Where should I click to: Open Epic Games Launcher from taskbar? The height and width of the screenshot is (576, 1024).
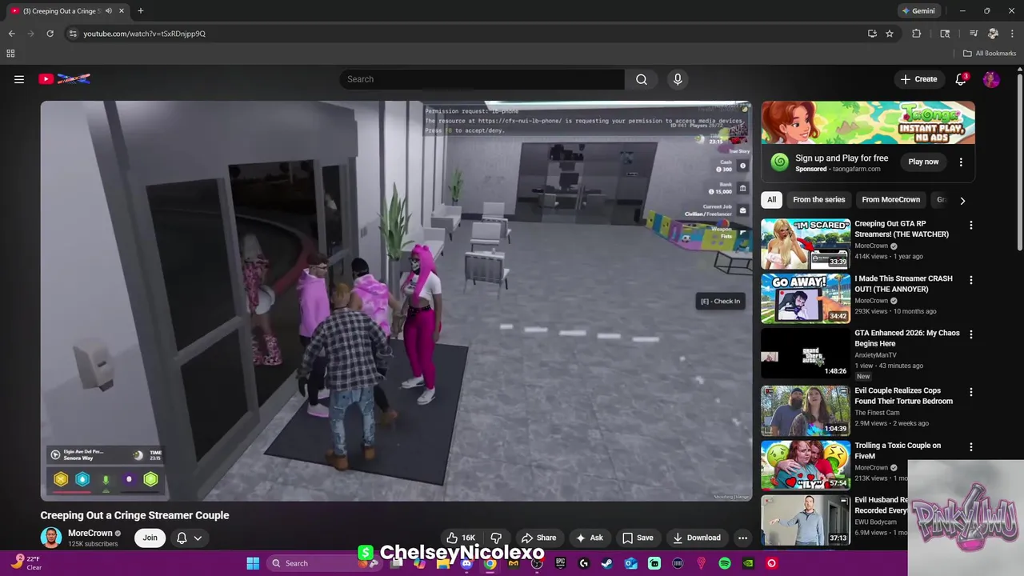(x=560, y=563)
